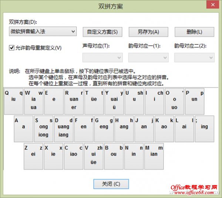Select the W key with ia ua
Viewport: 222px width, 198px height.
click(x=34, y=101)
